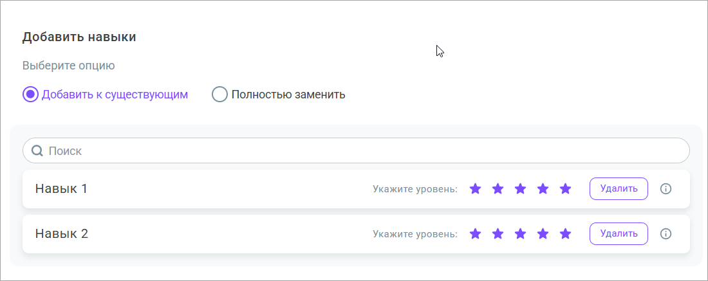Give Навык 2 the fifth star
Image resolution: width=708 pixels, height=281 pixels.
(x=565, y=234)
